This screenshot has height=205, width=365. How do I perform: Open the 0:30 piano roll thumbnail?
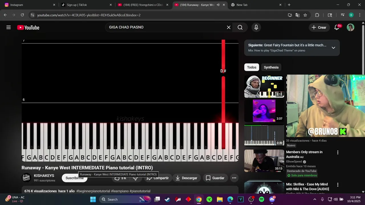click(264, 135)
